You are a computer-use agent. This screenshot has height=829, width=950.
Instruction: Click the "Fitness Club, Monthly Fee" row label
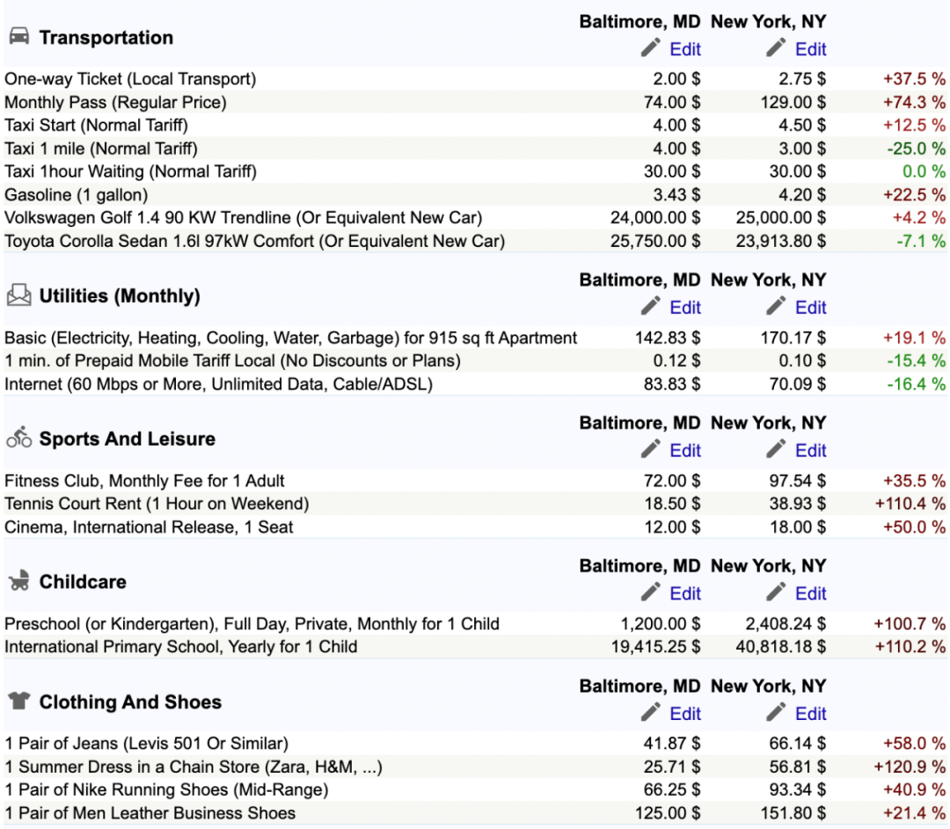144,481
